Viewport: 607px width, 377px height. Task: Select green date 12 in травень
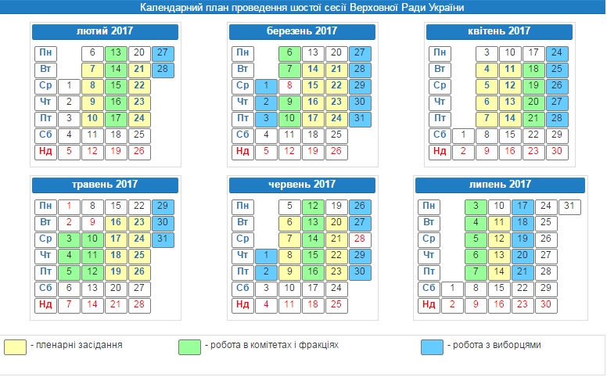click(92, 272)
